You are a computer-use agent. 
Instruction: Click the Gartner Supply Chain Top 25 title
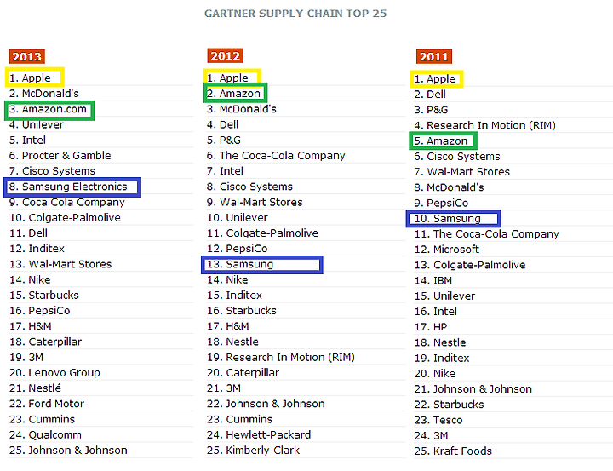[295, 14]
